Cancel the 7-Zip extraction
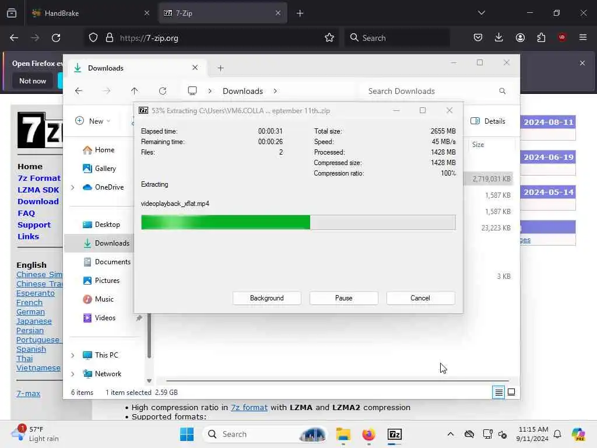The height and width of the screenshot is (448, 597). click(420, 298)
